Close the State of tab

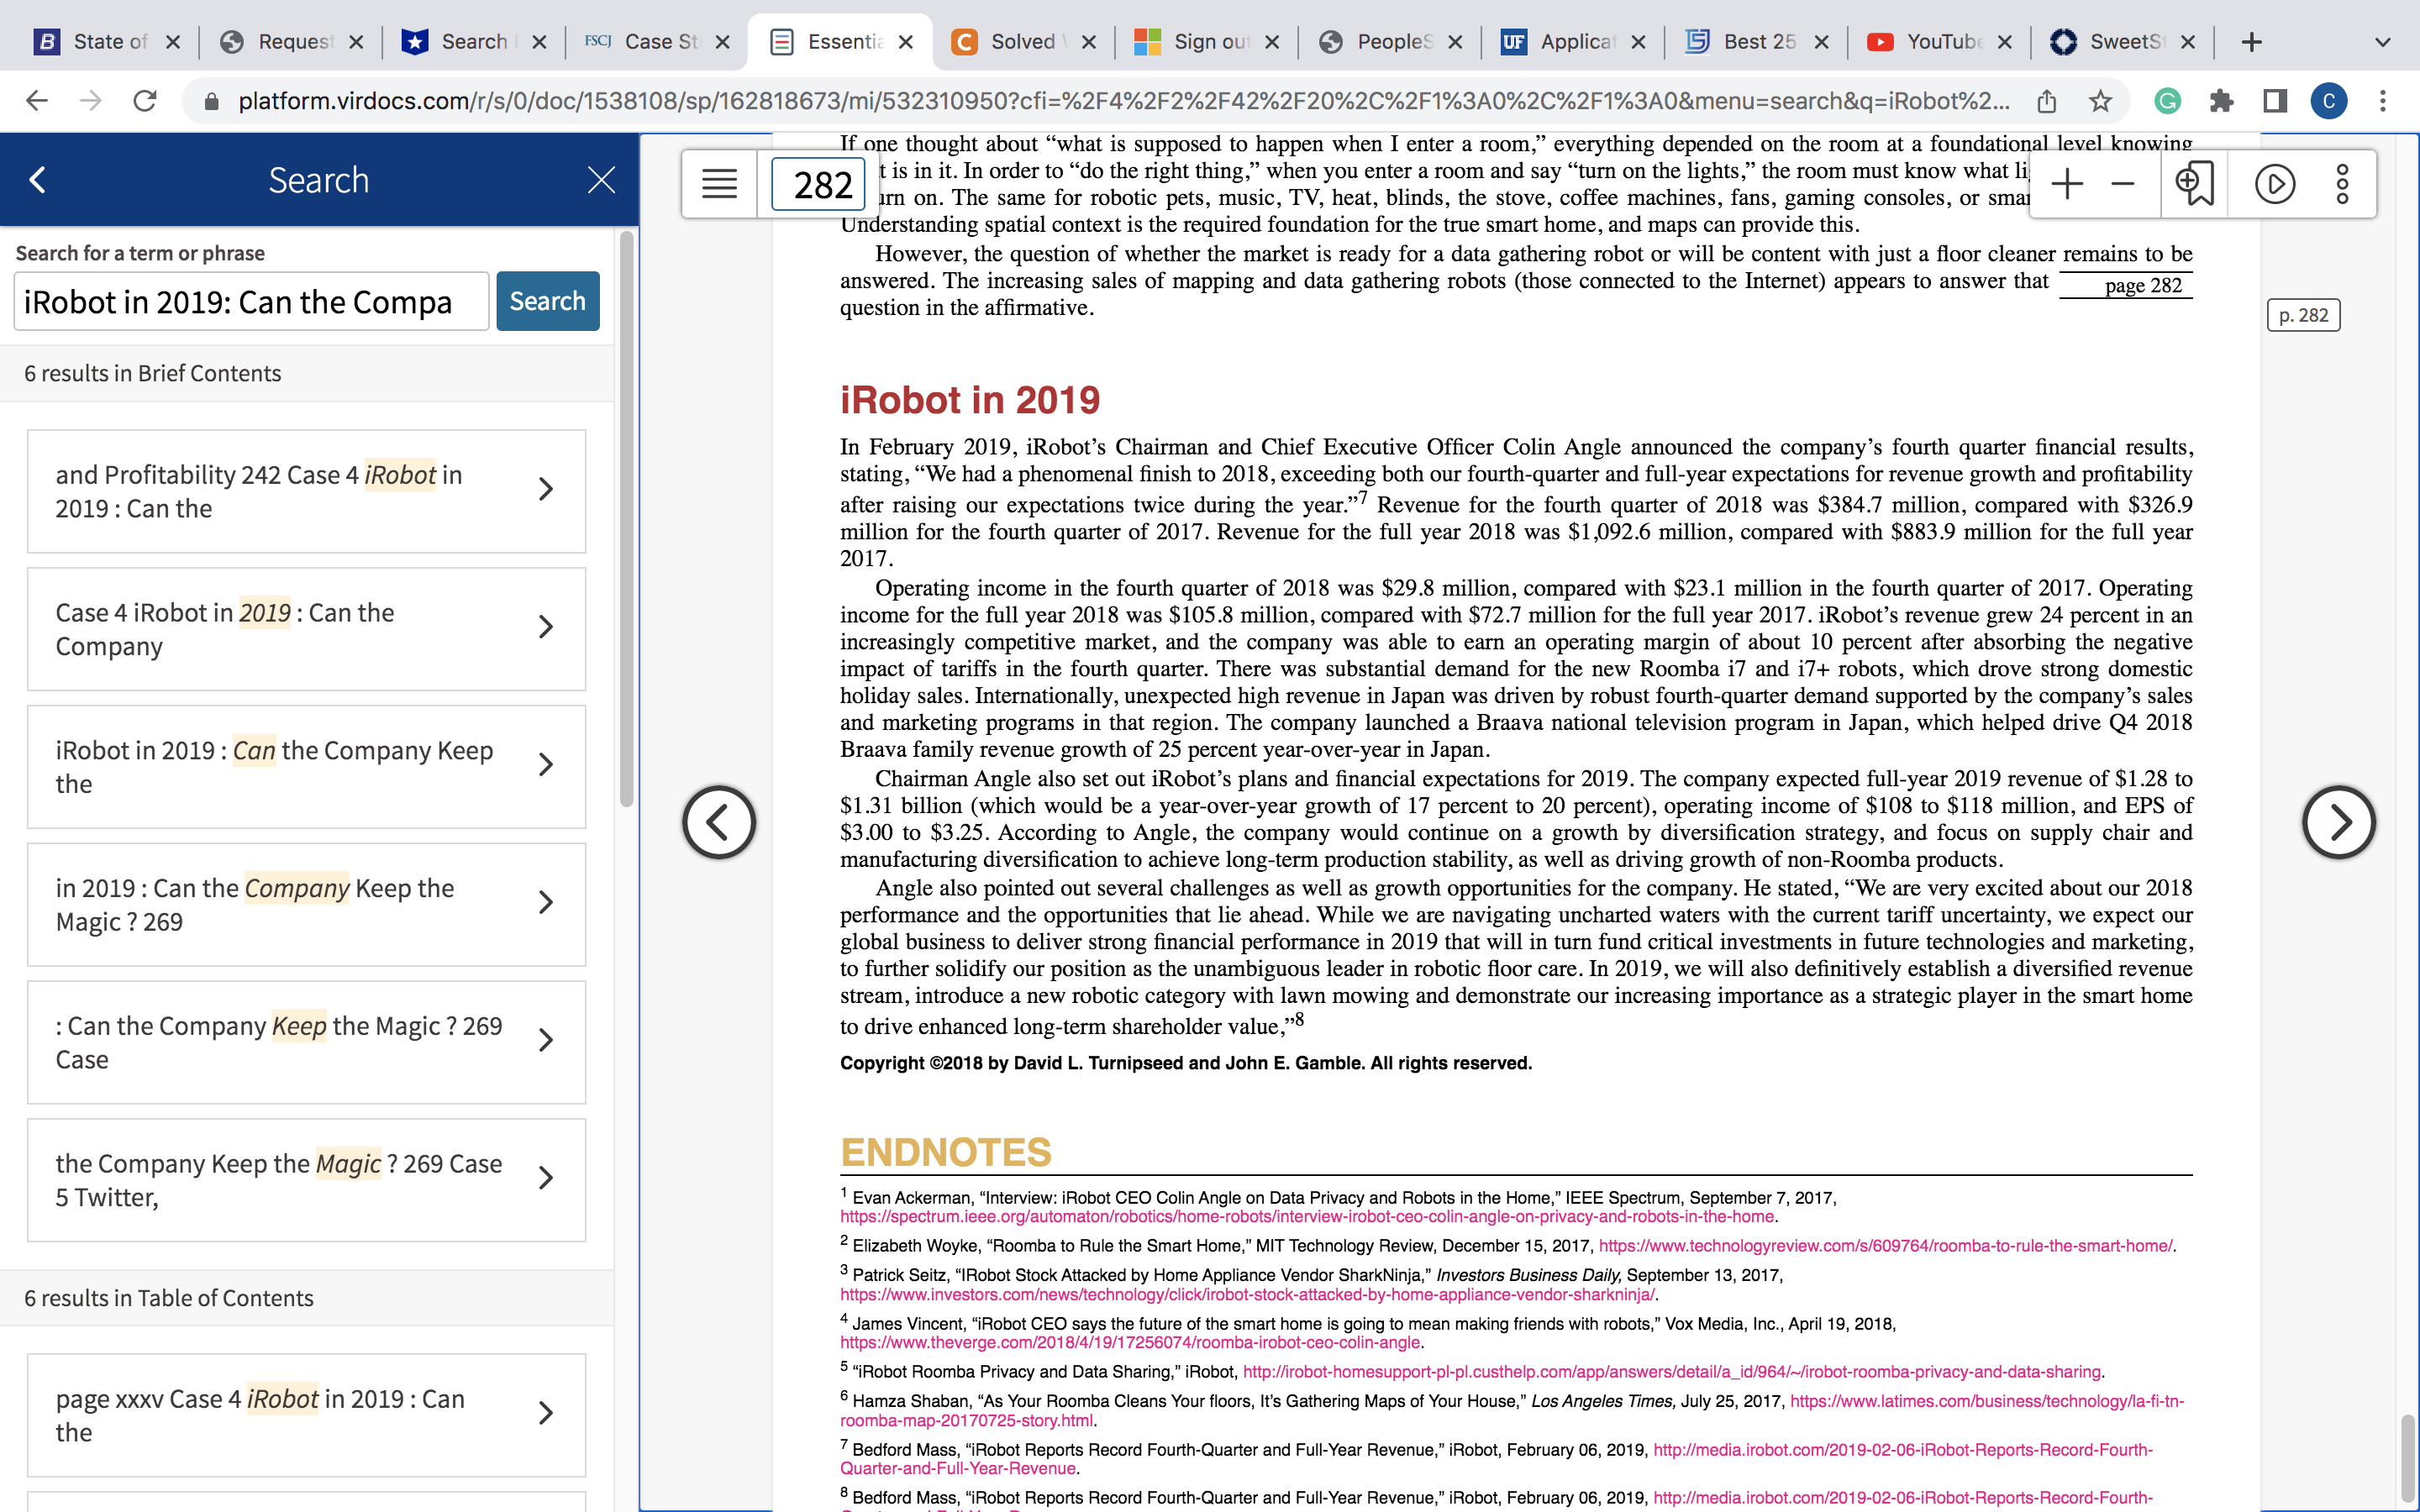pos(173,42)
